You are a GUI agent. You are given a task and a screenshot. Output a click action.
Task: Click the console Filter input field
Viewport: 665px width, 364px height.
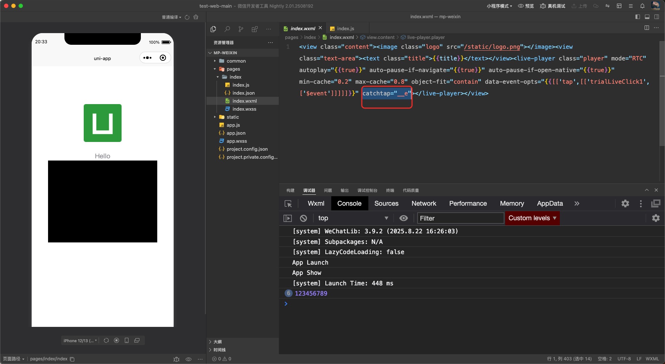460,218
